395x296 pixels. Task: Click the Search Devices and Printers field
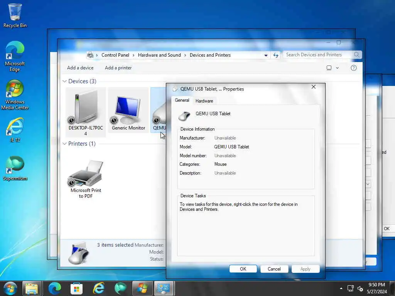pyautogui.click(x=318, y=55)
